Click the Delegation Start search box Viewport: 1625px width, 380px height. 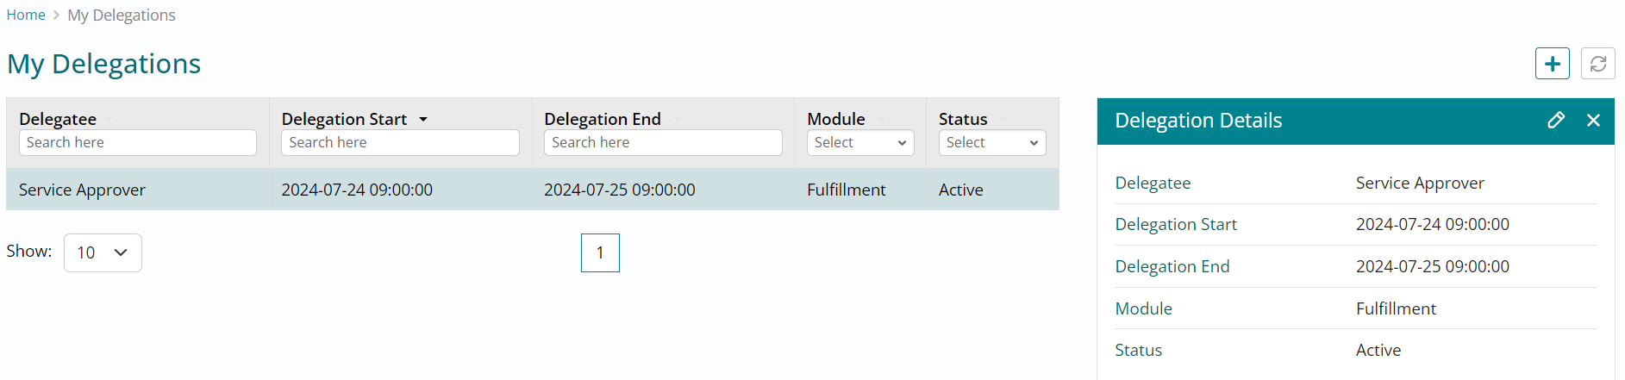click(x=400, y=143)
